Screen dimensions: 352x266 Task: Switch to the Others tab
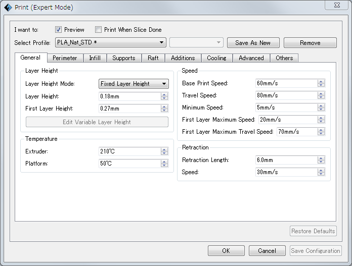pos(284,58)
